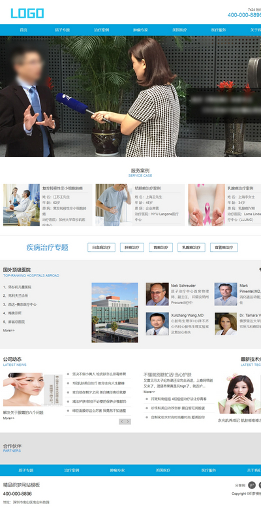
Task: Open the pink ribbon breast cancer photo
Action: [x=206, y=205]
